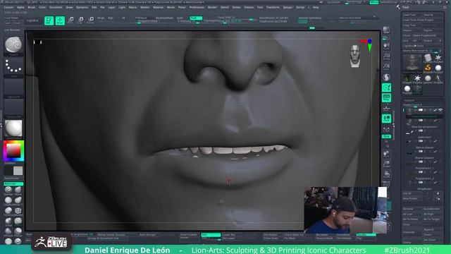
Task: Open the Preferences menu
Action: (x=197, y=7)
